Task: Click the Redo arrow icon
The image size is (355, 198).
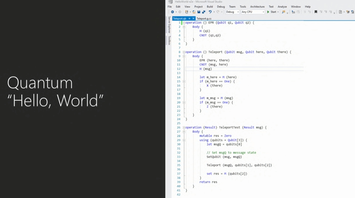Action: [218, 12]
